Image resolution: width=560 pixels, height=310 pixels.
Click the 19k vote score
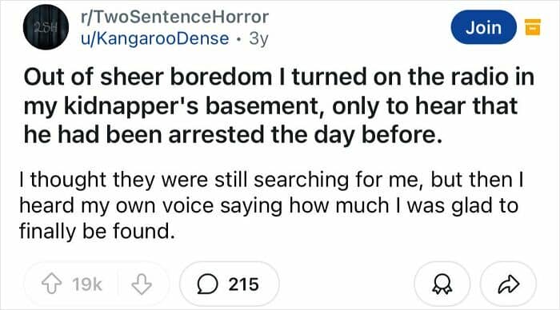tap(87, 284)
